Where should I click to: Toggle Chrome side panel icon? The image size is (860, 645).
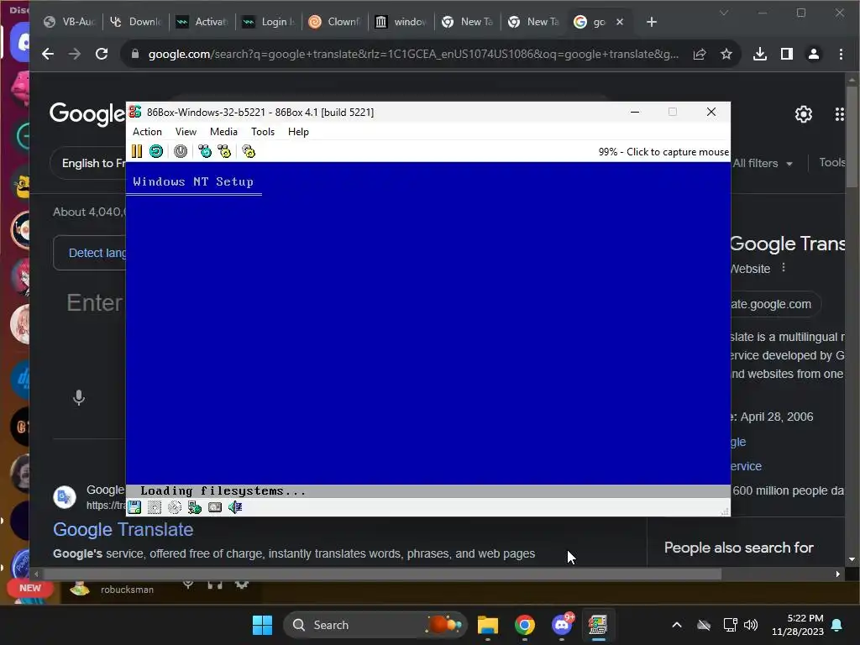click(786, 54)
